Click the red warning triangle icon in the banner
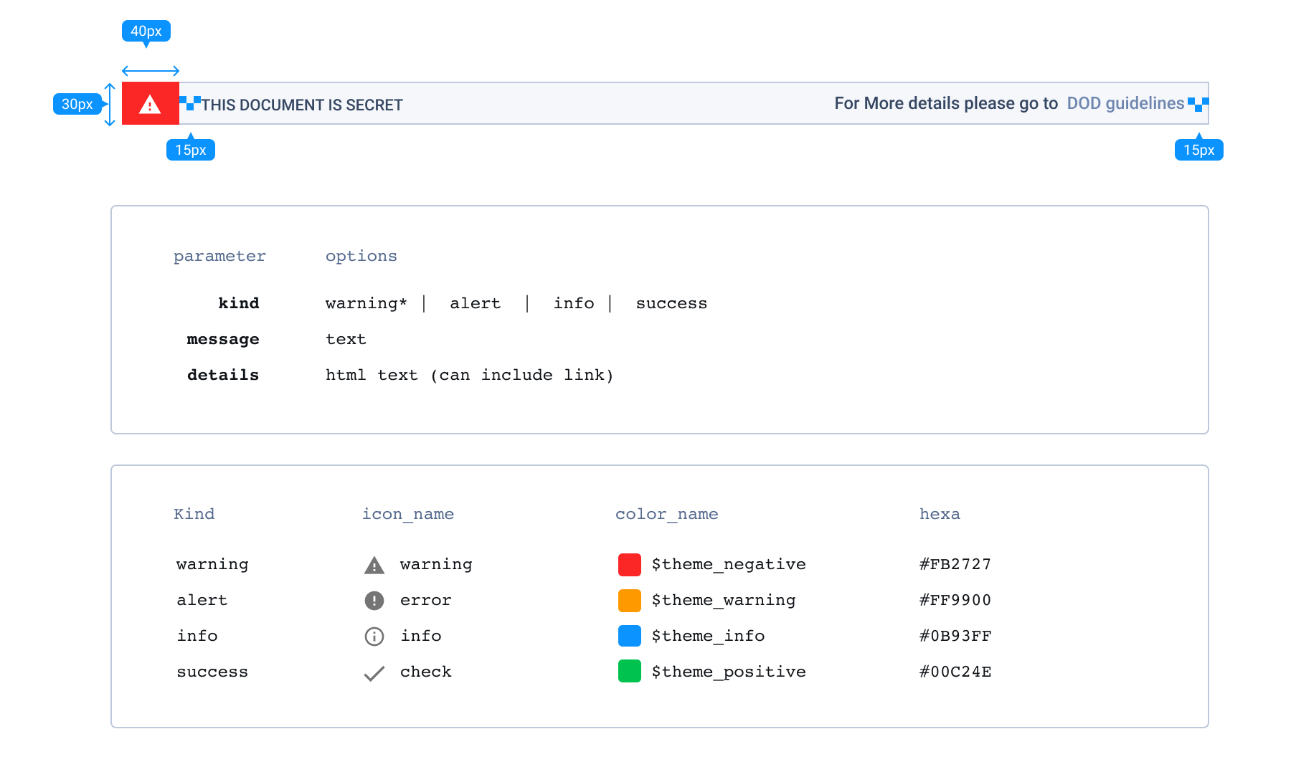 point(150,105)
